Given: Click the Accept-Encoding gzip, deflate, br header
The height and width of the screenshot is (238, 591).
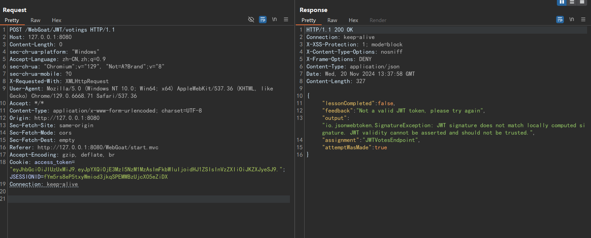Looking at the screenshot, I should (x=62, y=155).
